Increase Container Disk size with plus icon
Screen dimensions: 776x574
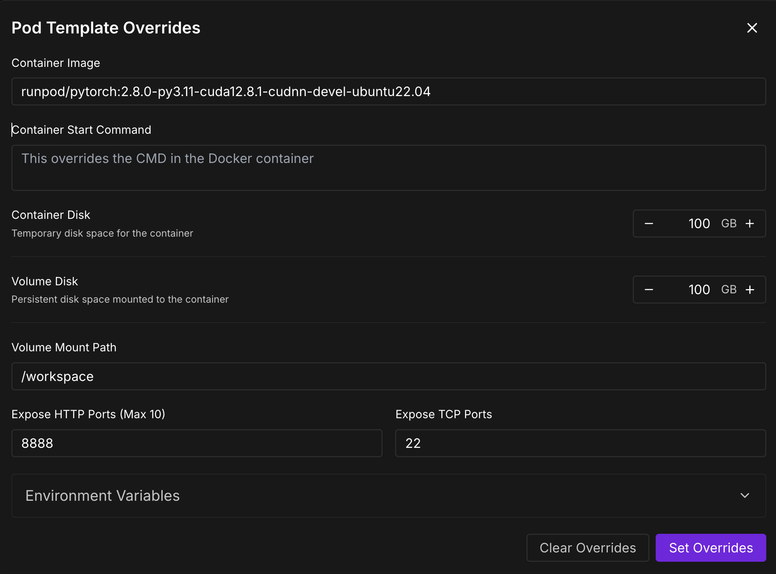point(750,224)
